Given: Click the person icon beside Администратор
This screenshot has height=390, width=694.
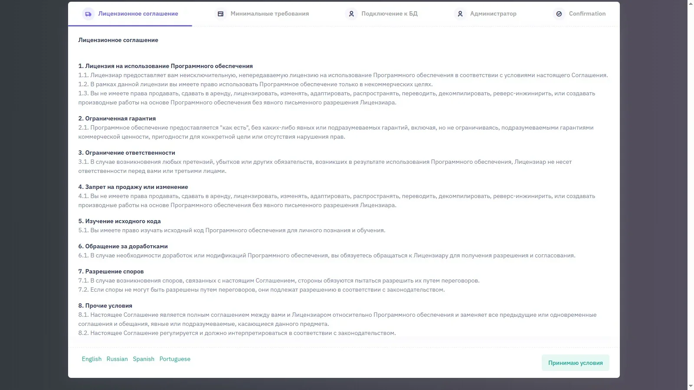Looking at the screenshot, I should coord(460,14).
